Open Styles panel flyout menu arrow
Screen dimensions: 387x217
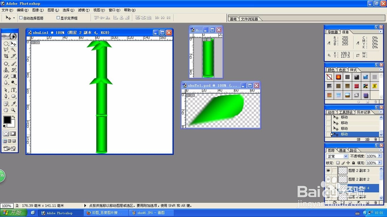click(380, 70)
